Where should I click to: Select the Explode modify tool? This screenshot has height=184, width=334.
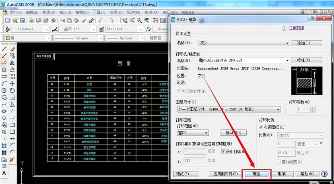tap(12, 159)
